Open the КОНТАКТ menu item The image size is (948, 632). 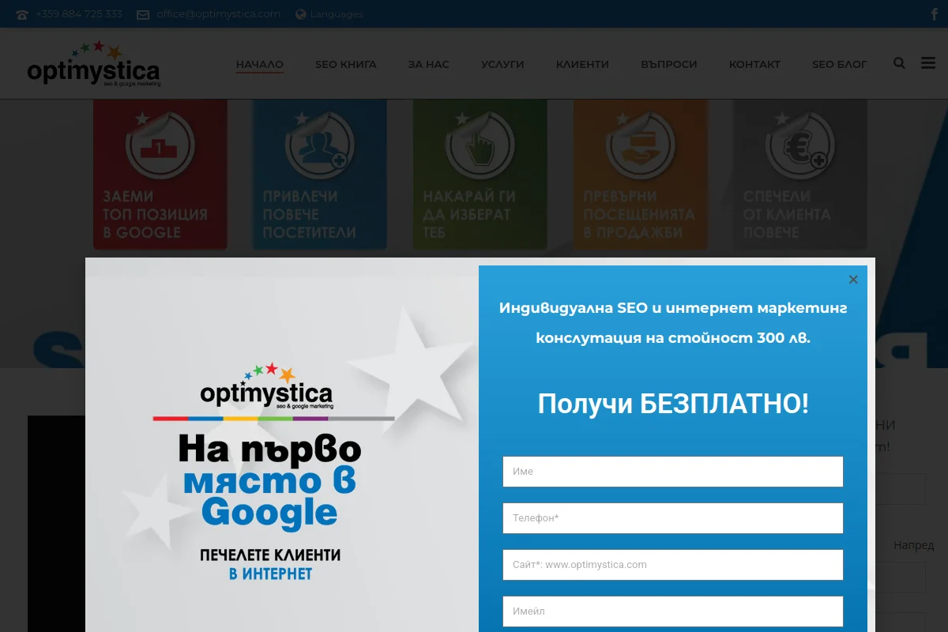[x=754, y=65]
